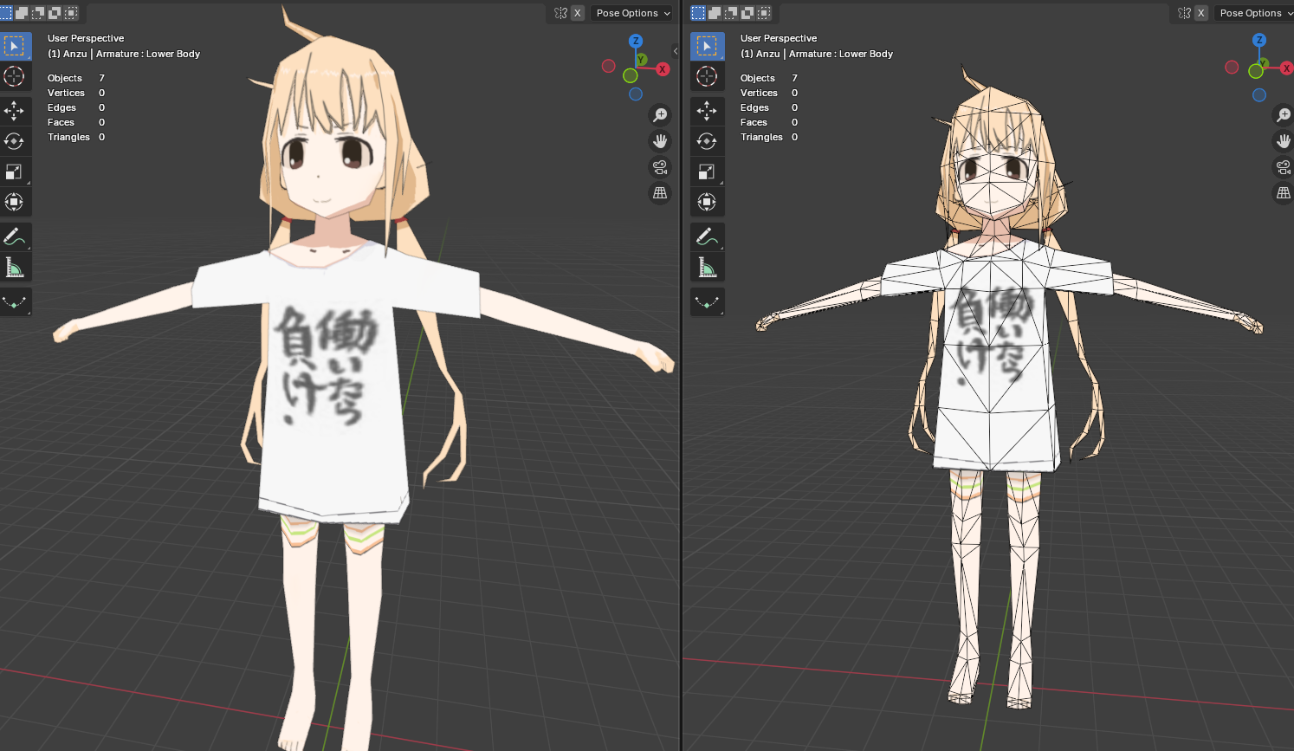This screenshot has width=1294, height=751.
Task: Activate the 3D Cursor tool in left viewport
Action: click(x=15, y=76)
